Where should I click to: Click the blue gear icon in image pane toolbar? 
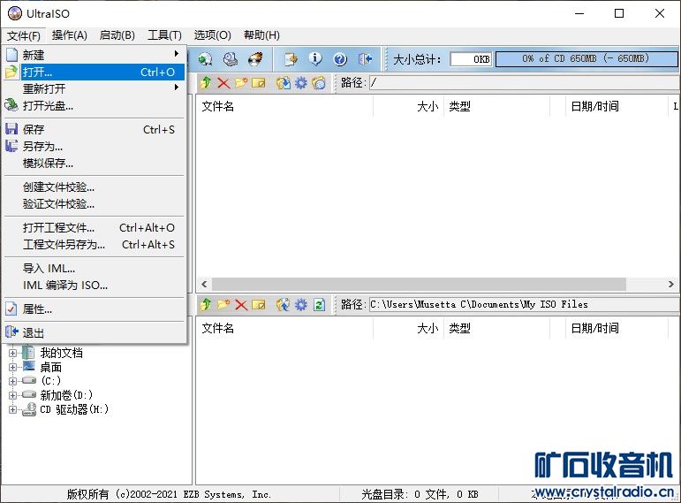point(300,82)
